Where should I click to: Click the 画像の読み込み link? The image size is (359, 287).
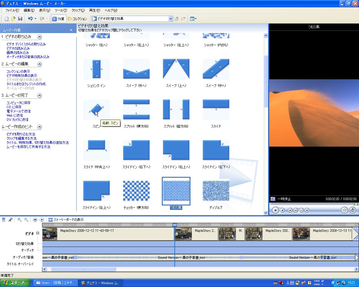coord(18,52)
